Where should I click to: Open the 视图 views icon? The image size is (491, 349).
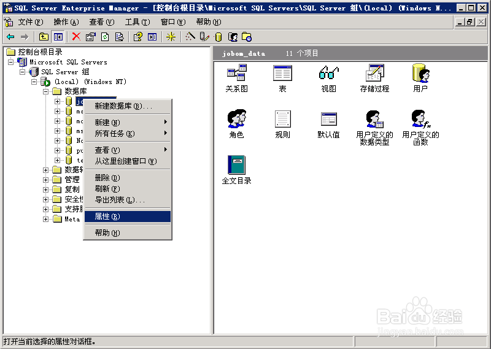pos(328,79)
